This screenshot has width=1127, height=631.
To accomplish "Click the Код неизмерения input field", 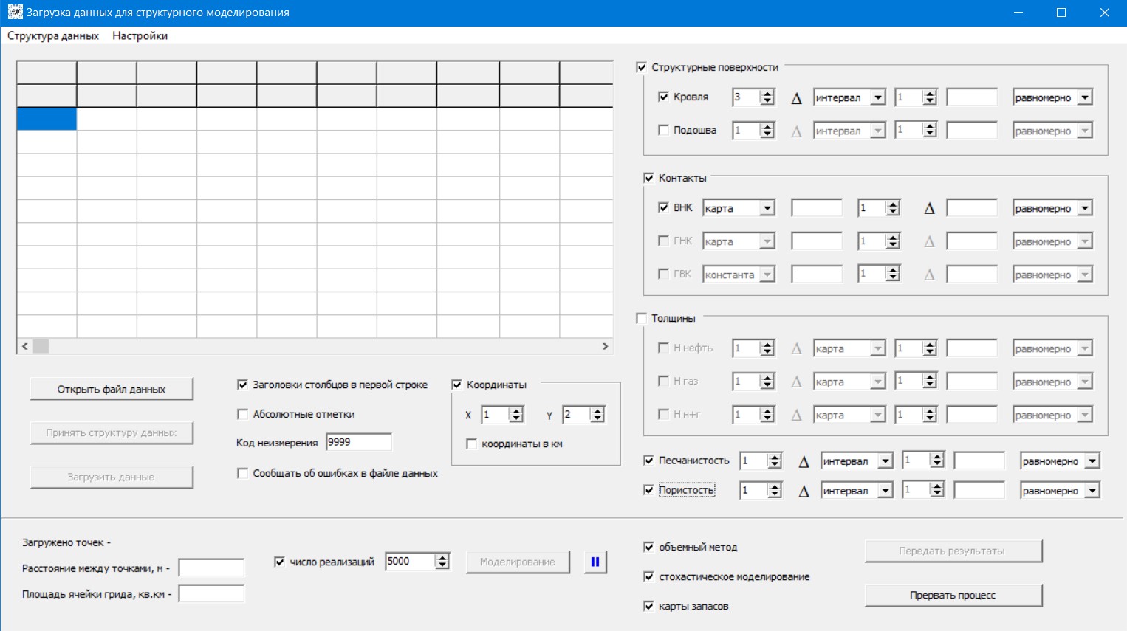I will [358, 442].
